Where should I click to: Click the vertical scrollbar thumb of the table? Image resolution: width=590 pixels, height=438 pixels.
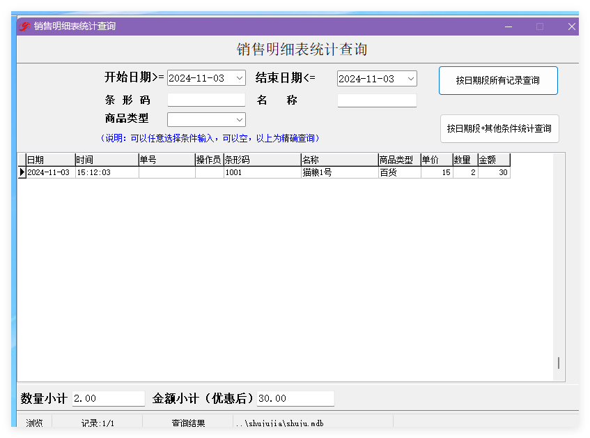point(559,363)
